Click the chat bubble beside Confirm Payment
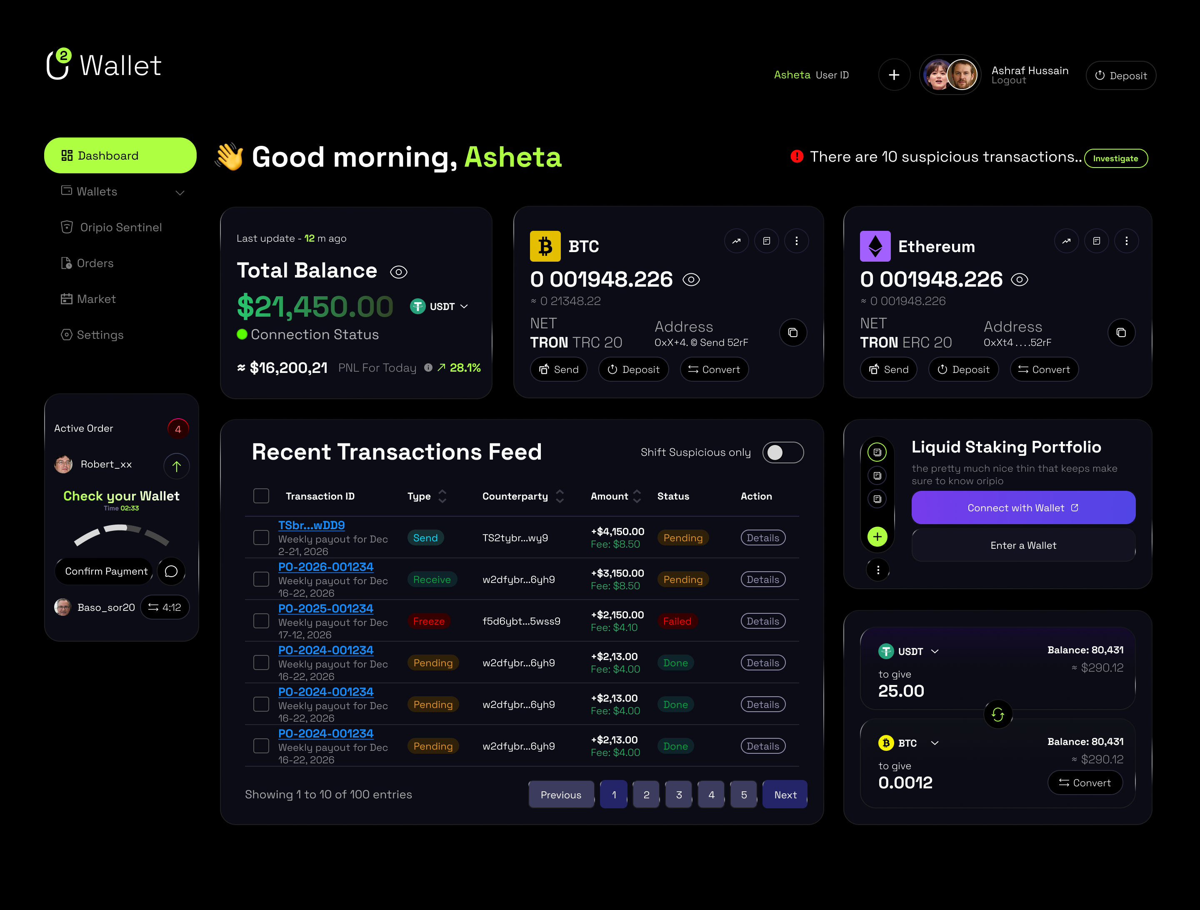 [171, 571]
